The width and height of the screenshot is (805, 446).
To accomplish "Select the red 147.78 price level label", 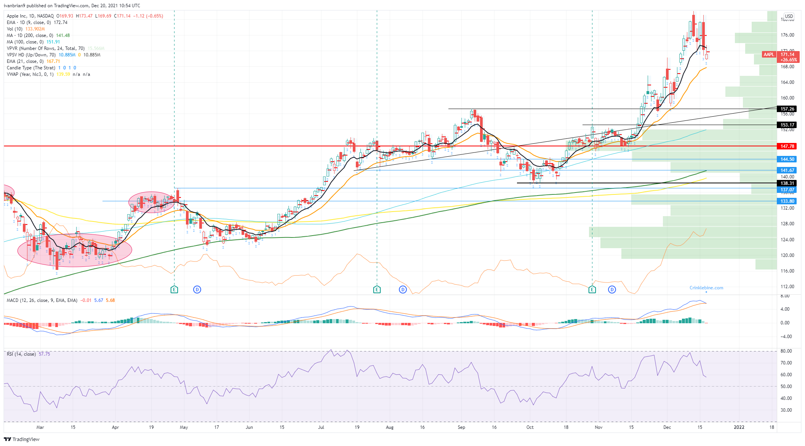I will click(787, 146).
